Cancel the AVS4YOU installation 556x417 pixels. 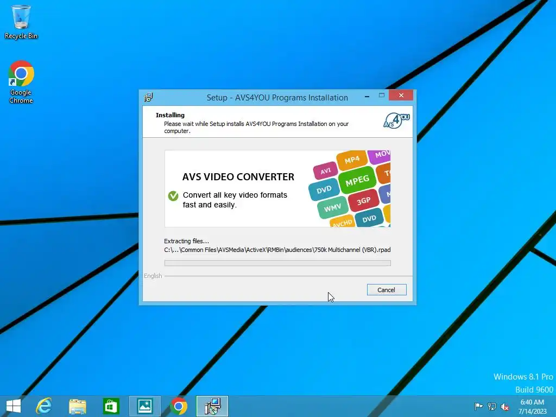tap(387, 290)
